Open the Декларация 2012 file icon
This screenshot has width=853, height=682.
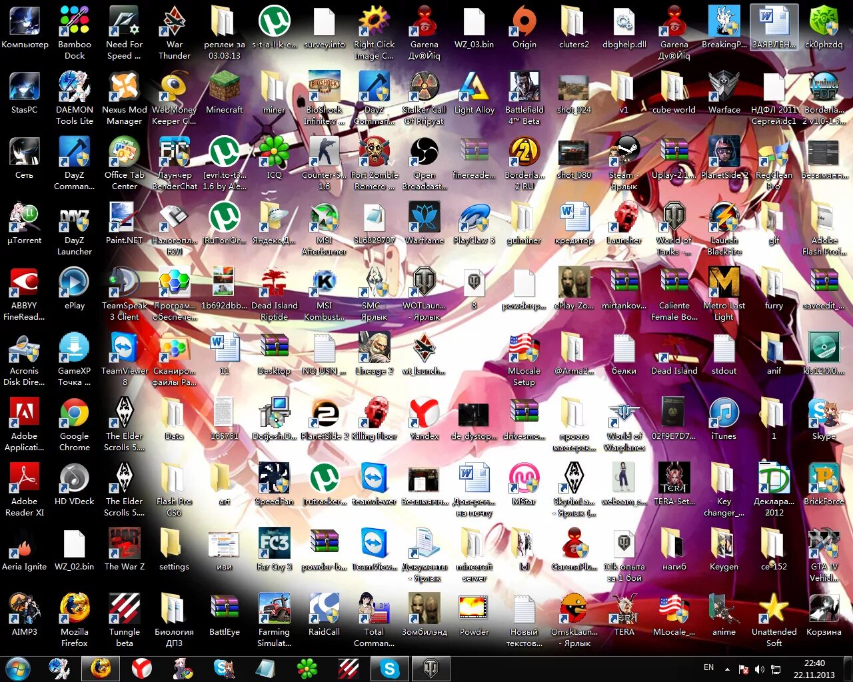pos(774,490)
